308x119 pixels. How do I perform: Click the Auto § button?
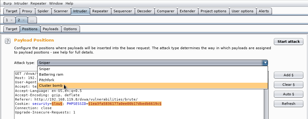(x=289, y=94)
